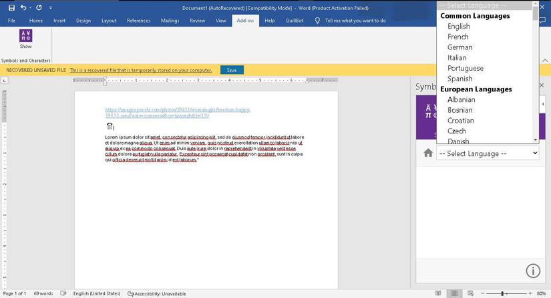
Task: Choose English from language list
Action: pyautogui.click(x=459, y=26)
